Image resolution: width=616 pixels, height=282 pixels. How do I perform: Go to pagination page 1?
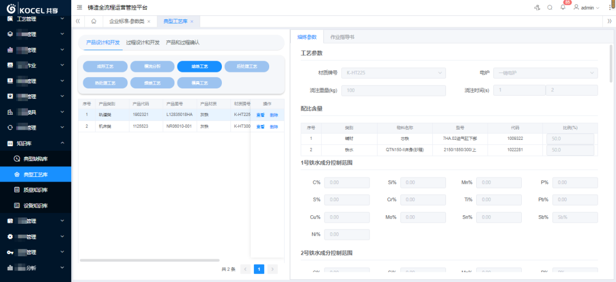[x=259, y=269]
